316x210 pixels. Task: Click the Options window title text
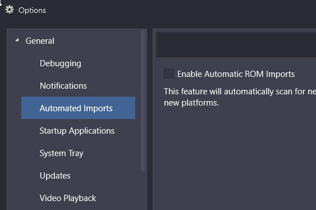tap(32, 10)
